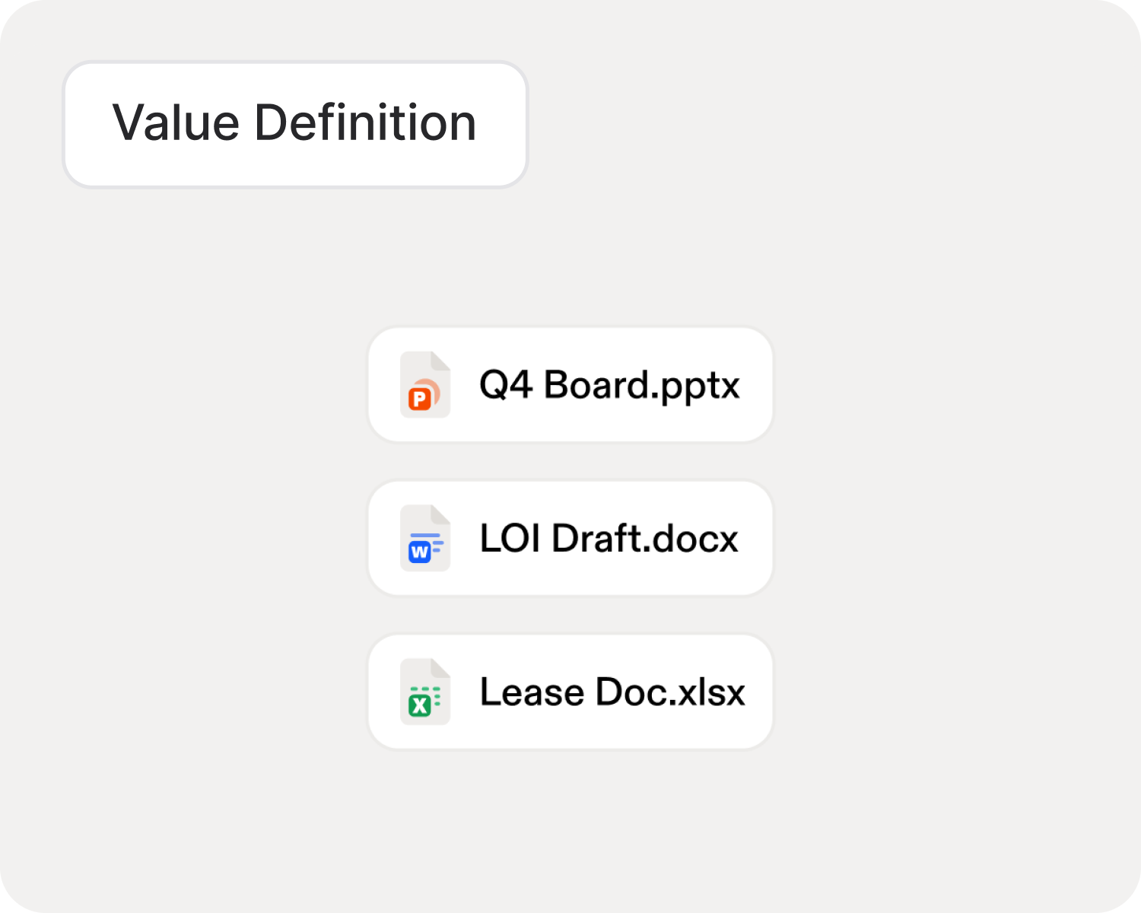This screenshot has height=913, width=1141.
Task: Select the middle attachment in the file list
Action: 570,538
